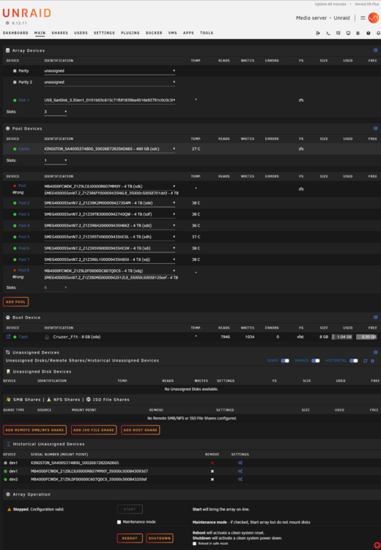This screenshot has height=550, width=381.
Task: Click the Flash external link icon
Action: coord(8,337)
